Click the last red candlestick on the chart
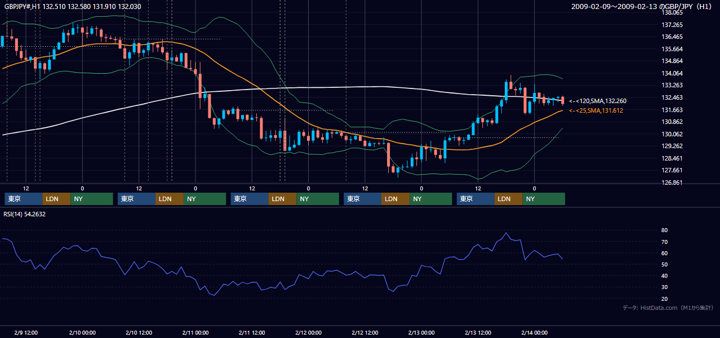Viewport: 720px width, 338px height. (562, 100)
